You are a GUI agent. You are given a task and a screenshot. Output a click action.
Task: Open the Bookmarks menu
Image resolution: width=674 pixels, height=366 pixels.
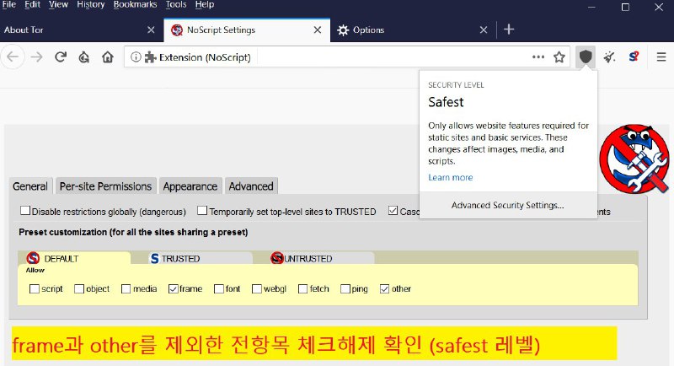coord(135,5)
